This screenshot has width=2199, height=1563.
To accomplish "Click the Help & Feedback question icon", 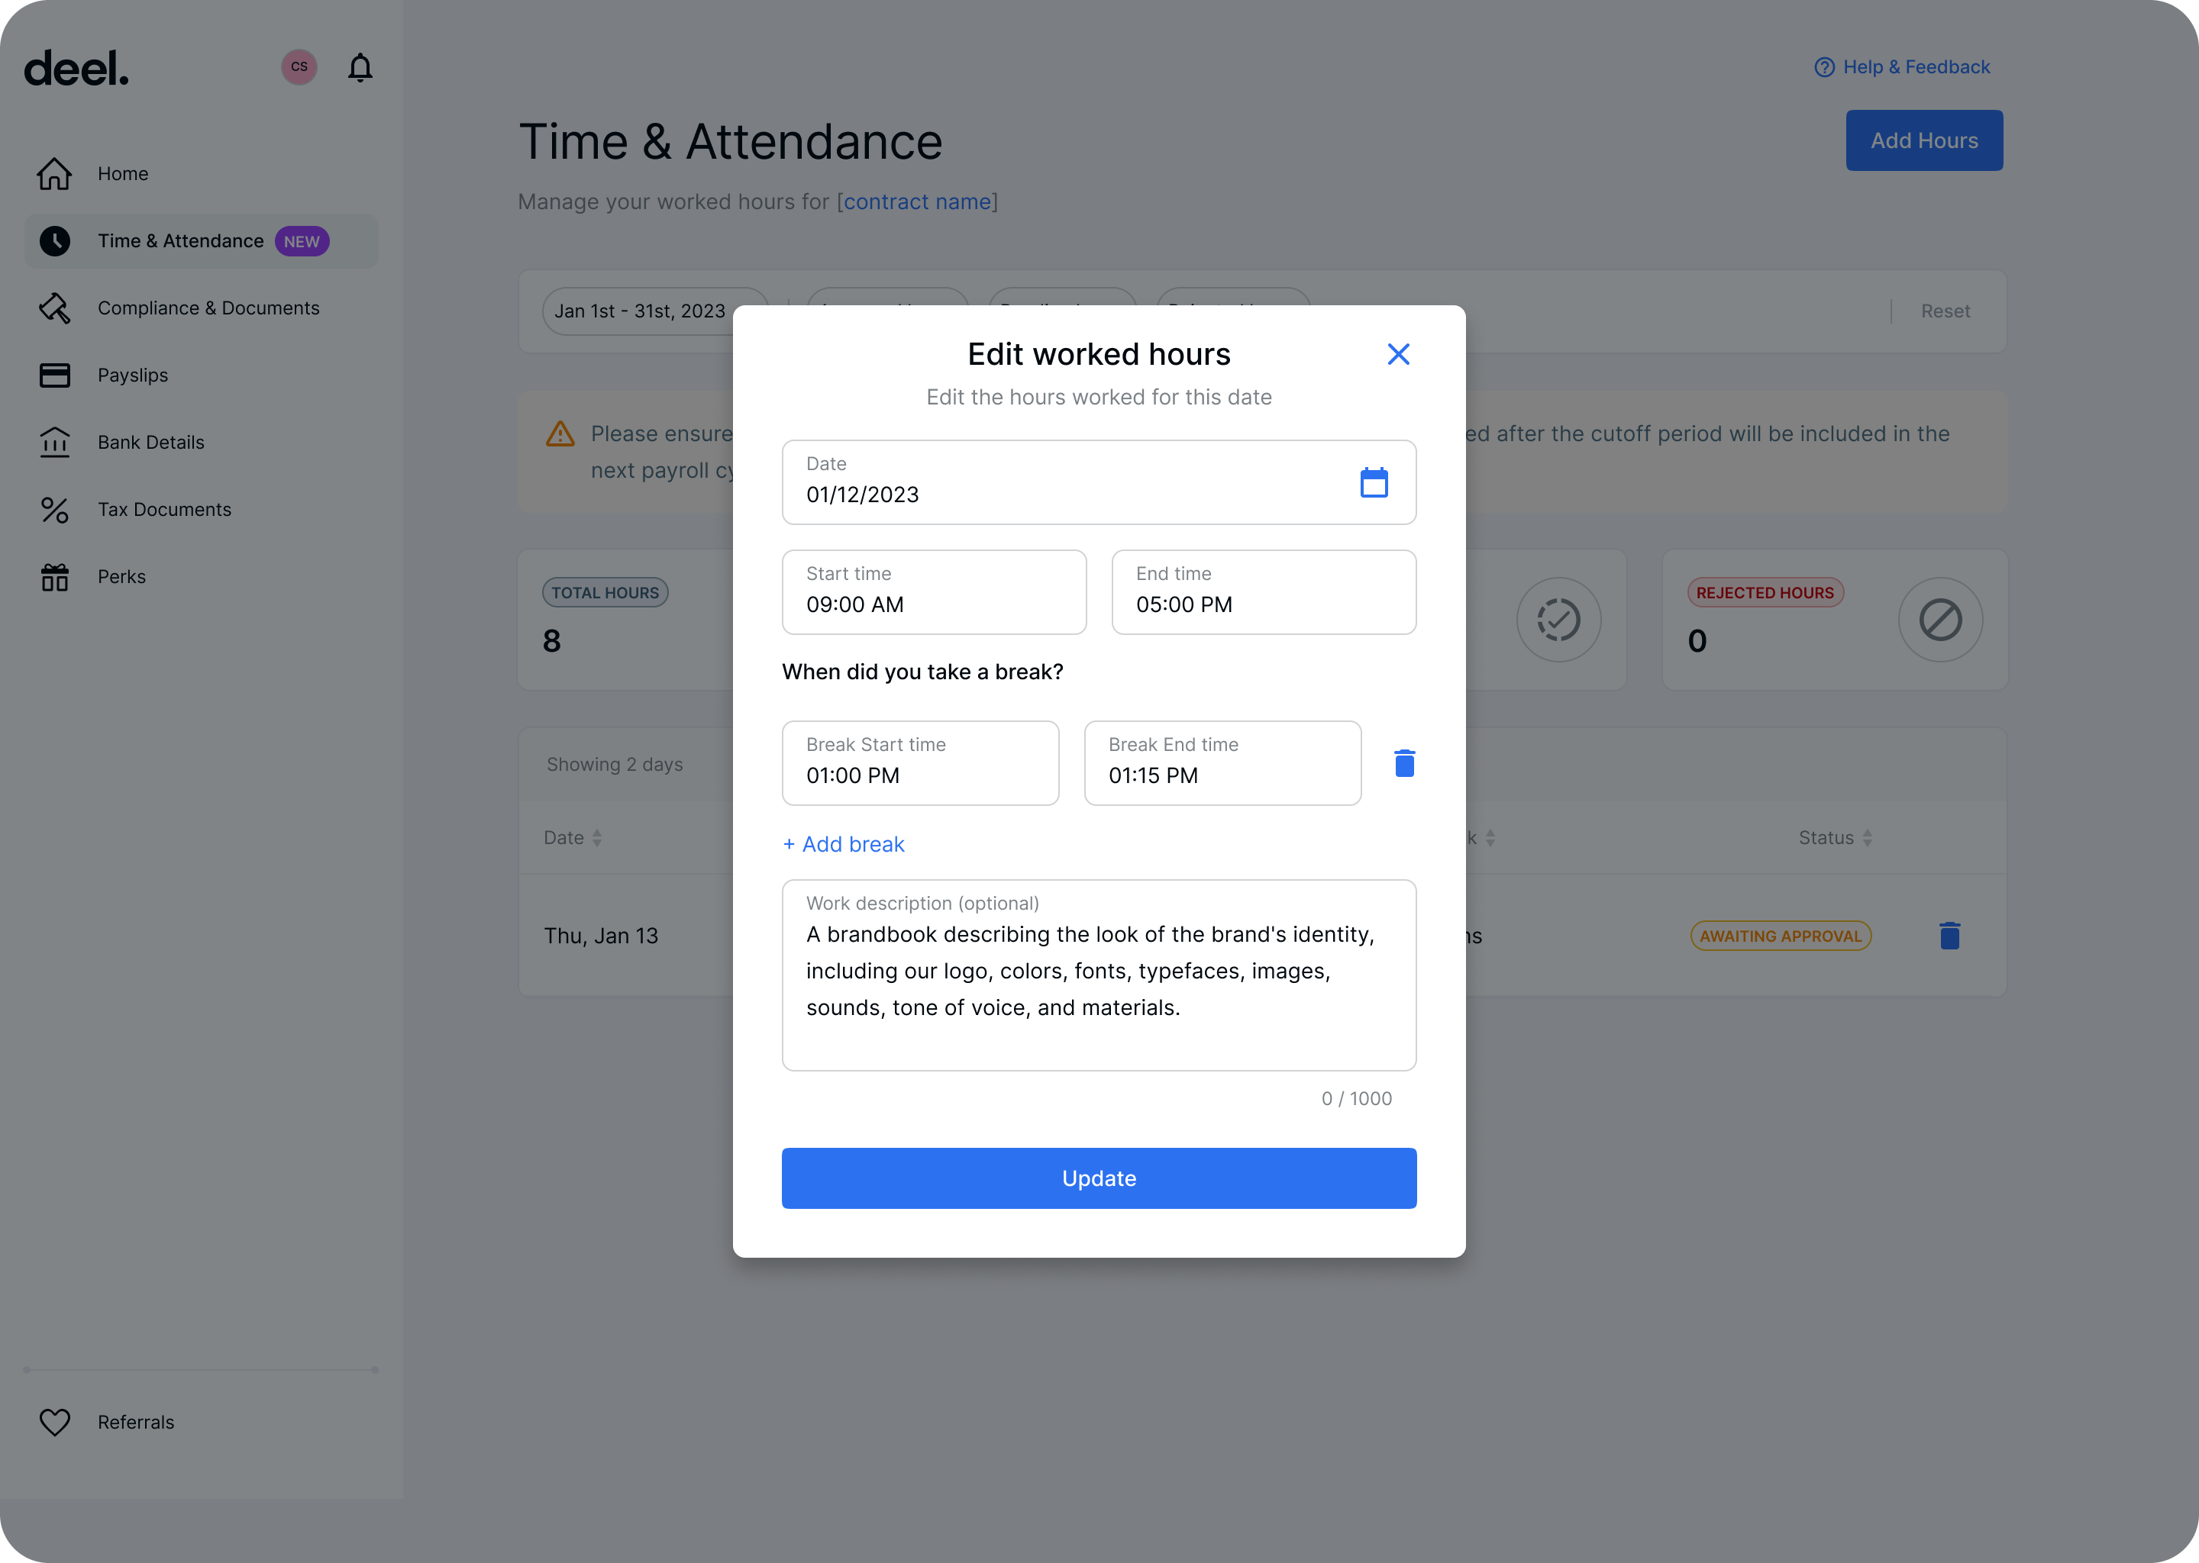I will [1824, 67].
